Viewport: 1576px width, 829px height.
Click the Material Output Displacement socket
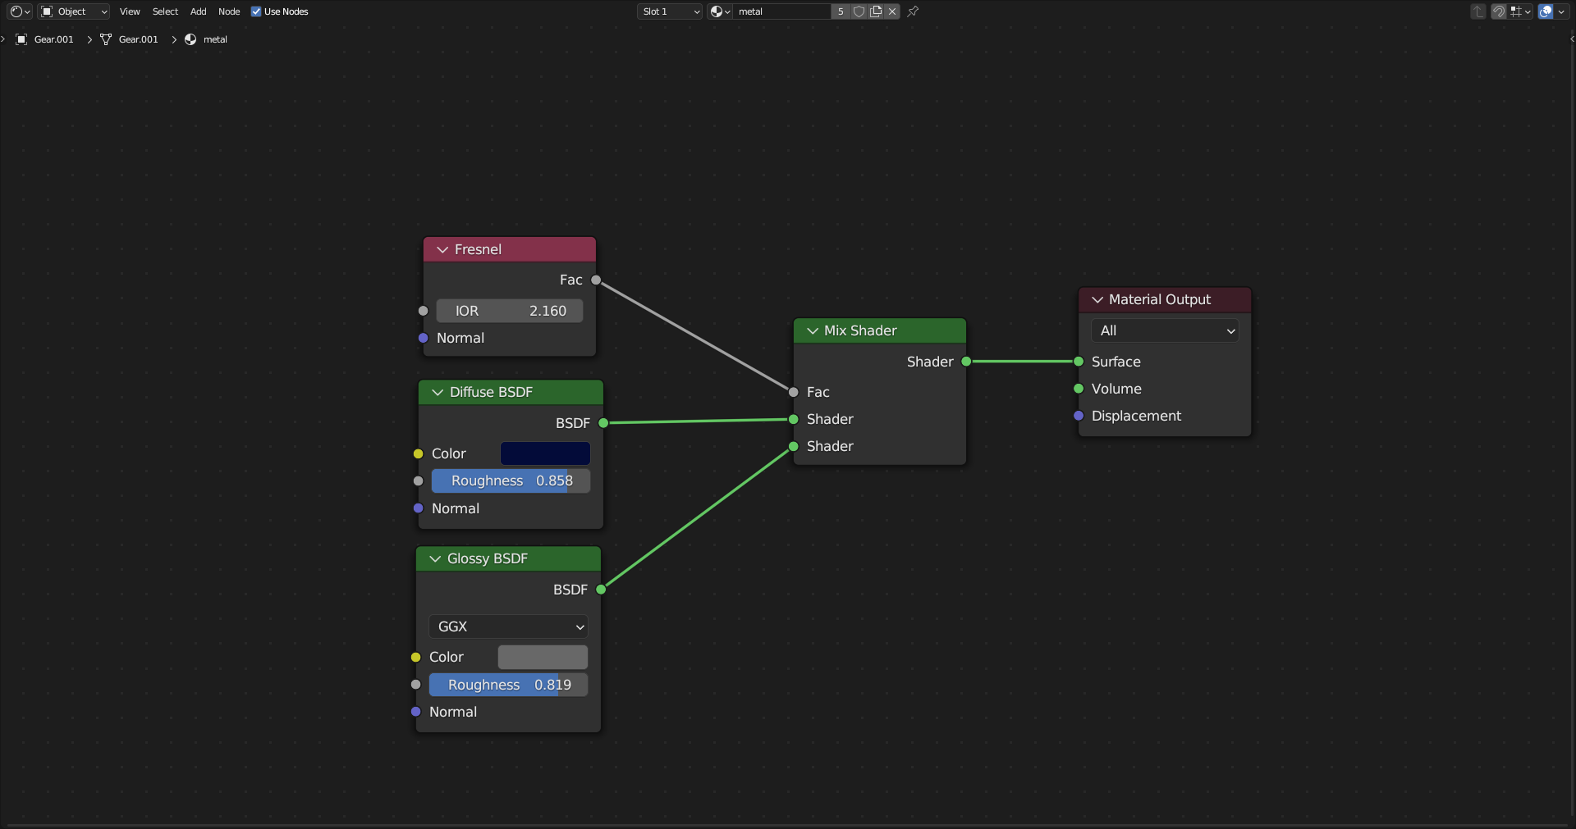click(x=1079, y=416)
